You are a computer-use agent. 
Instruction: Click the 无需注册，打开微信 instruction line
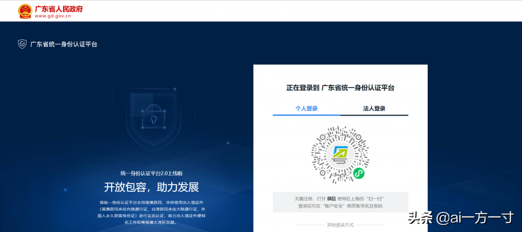[x=340, y=198]
